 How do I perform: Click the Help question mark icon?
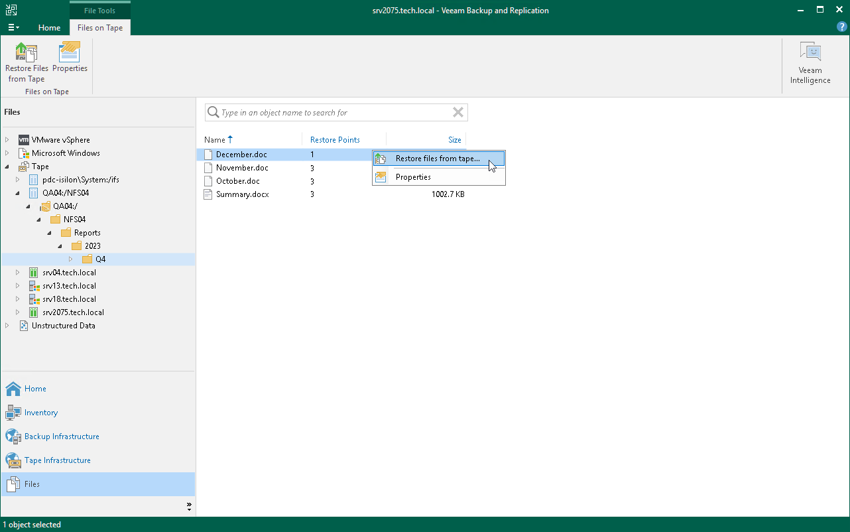coord(841,27)
